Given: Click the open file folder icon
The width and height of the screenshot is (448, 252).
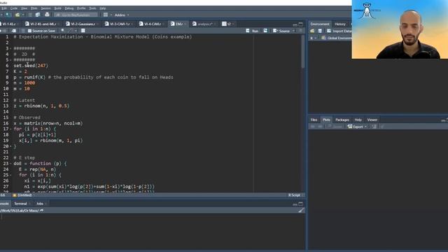Looking at the screenshot, I should click(x=17, y=15).
